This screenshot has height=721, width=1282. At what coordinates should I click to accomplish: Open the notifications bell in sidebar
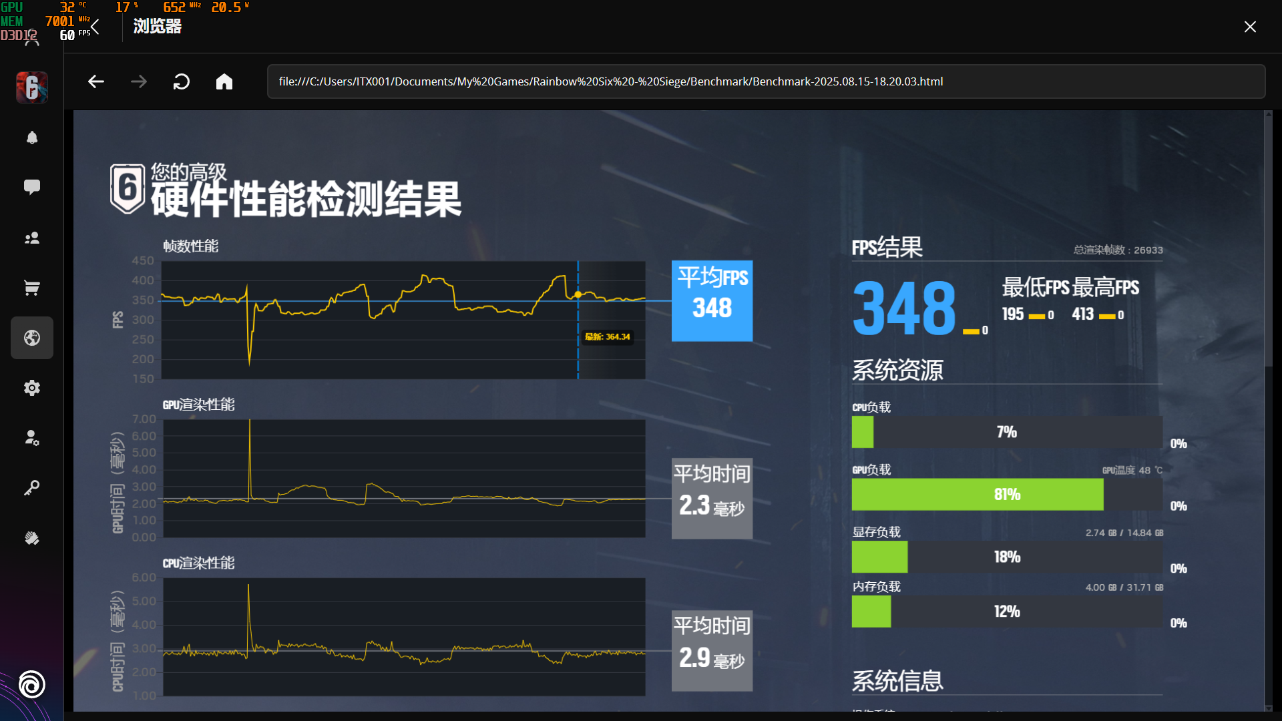coord(32,138)
